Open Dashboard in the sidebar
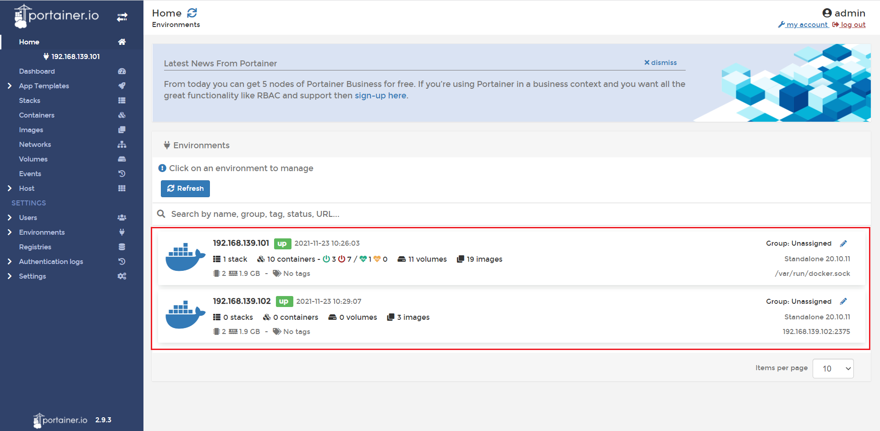 [37, 71]
